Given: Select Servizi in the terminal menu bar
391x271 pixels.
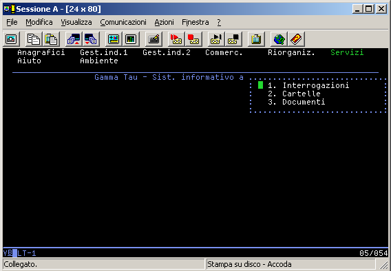Looking at the screenshot, I should (x=347, y=52).
